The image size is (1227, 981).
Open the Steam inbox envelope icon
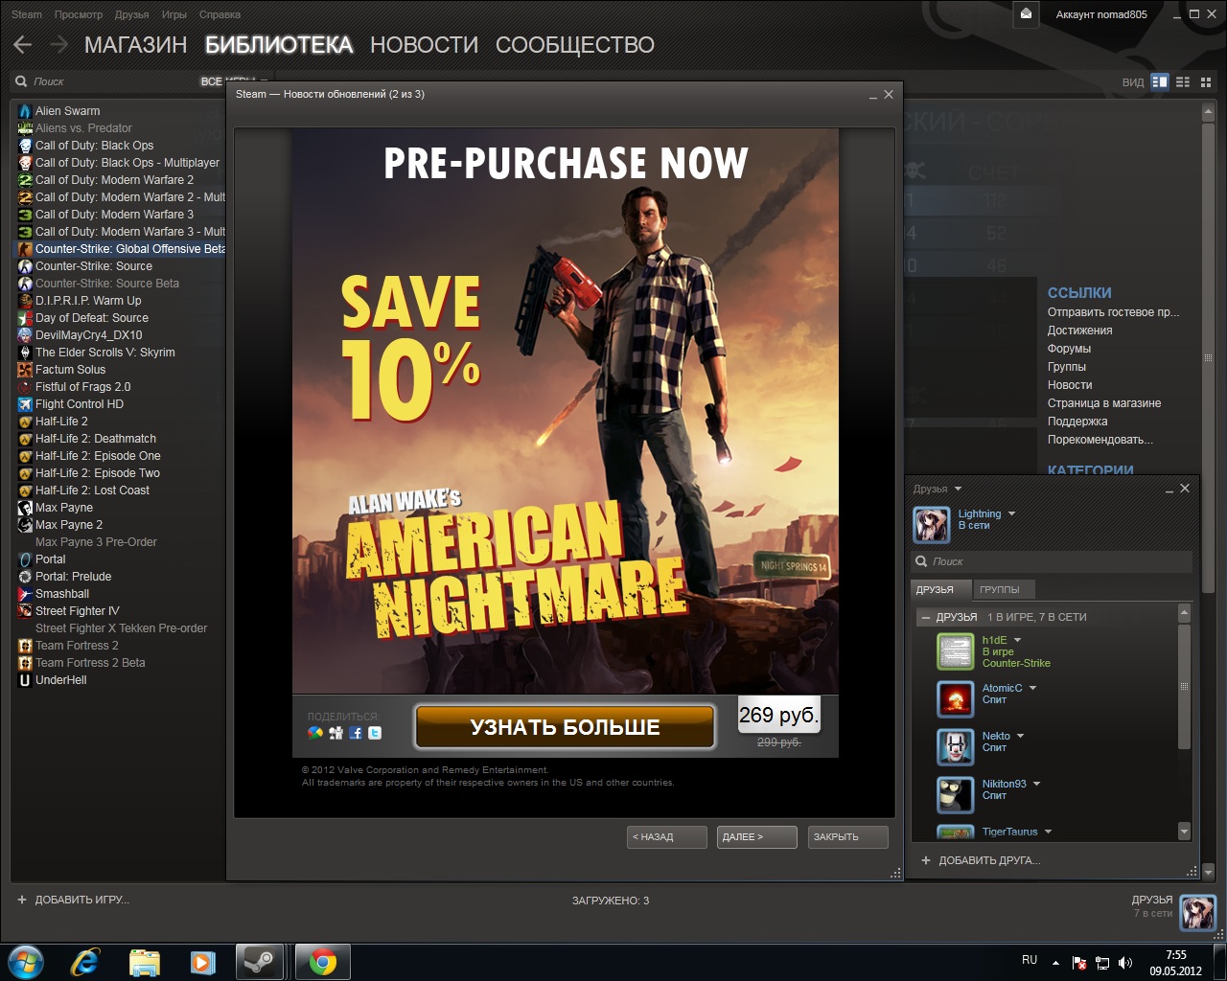1026,14
